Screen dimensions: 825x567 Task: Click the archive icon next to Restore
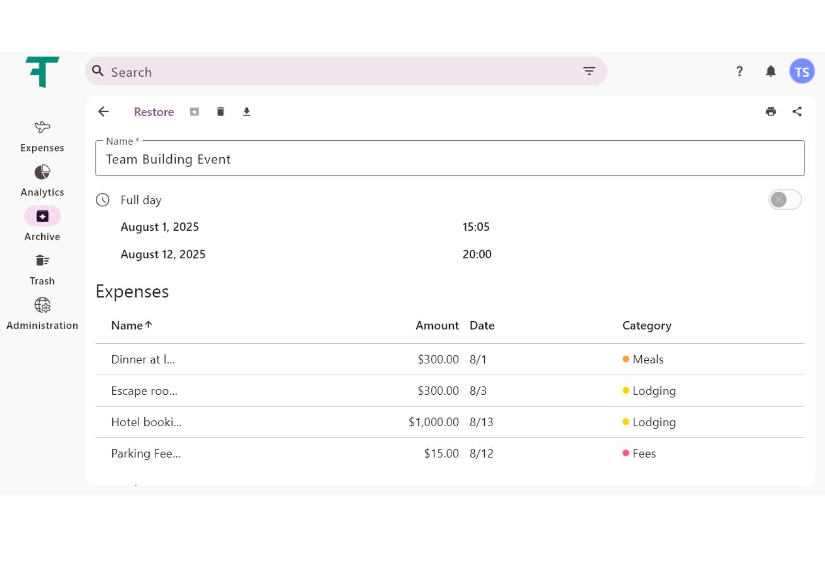(x=194, y=112)
